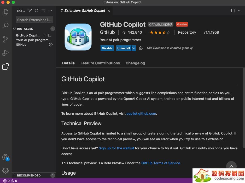This screenshot has height=183, width=245.
Task: Click the Search Extensions input field
Action: pos(34,20)
